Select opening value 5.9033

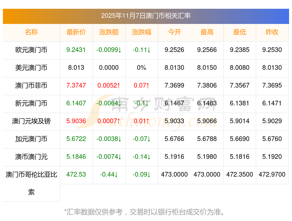pyautogui.click(x=174, y=121)
